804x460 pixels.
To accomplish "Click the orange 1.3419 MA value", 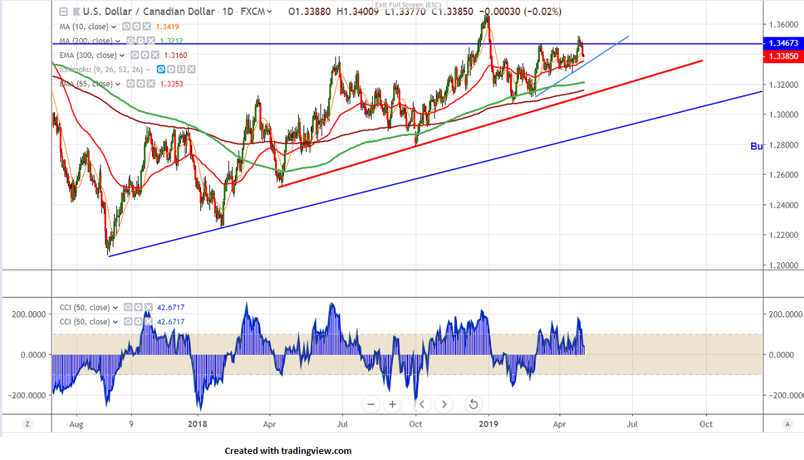I will tap(168, 26).
